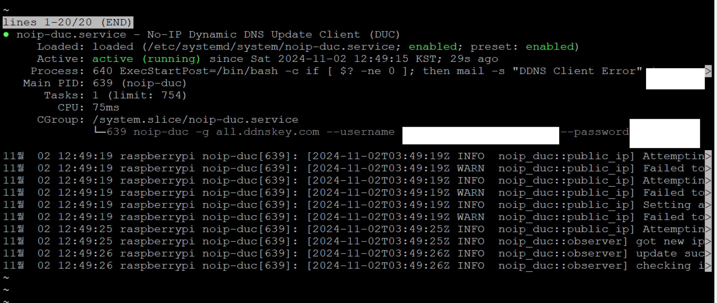
Task: Click the green status dot beside noip-duc.service
Action: [x=6, y=35]
